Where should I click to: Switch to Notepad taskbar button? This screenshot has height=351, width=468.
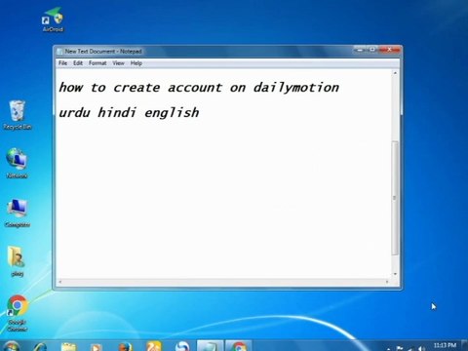pyautogui.click(x=210, y=346)
